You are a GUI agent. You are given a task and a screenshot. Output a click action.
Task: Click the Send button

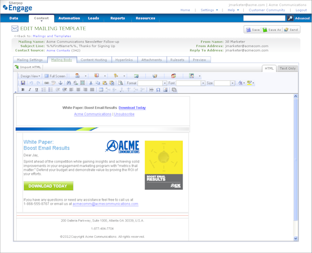pos(291,30)
